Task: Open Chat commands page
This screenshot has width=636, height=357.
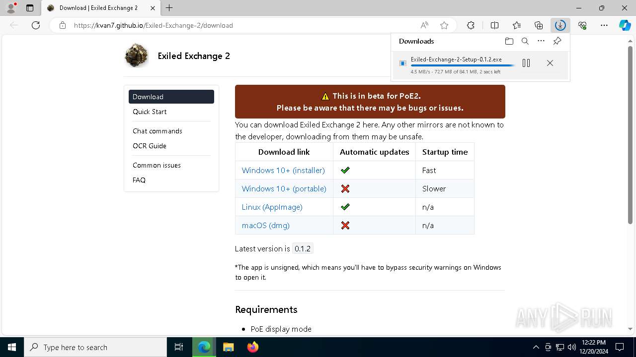Action: click(158, 131)
